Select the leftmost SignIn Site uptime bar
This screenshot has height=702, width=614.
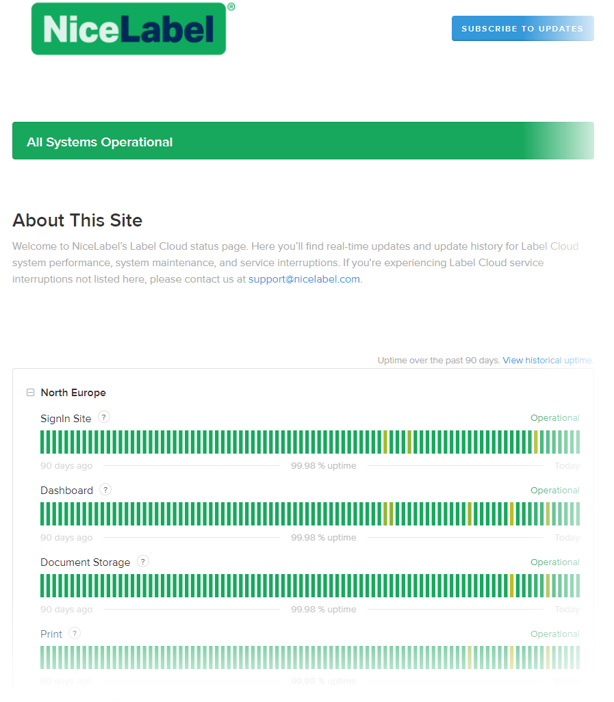42,442
